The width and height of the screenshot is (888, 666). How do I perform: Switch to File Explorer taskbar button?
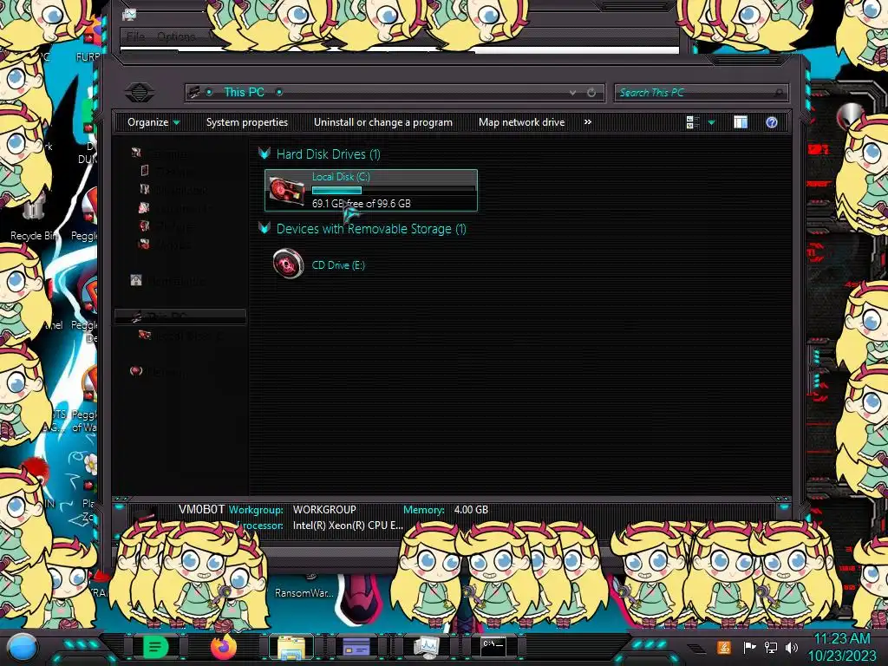(x=291, y=647)
